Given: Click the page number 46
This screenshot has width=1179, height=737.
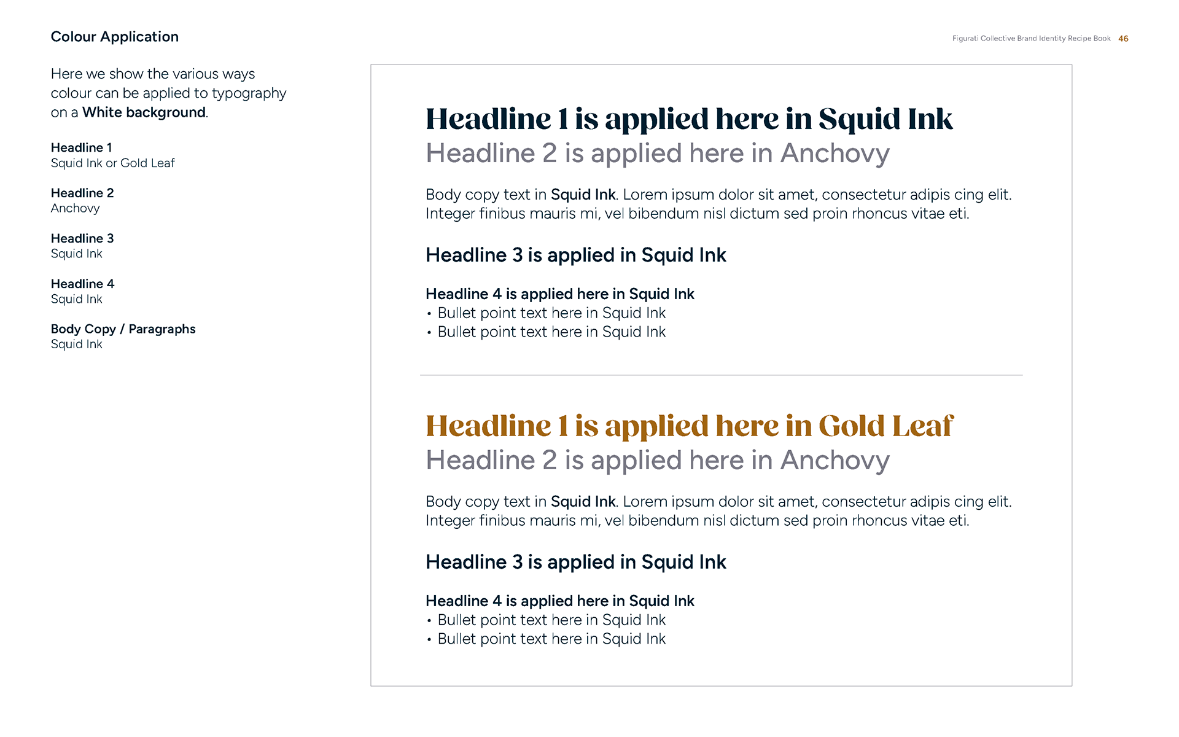Looking at the screenshot, I should click(x=1123, y=39).
